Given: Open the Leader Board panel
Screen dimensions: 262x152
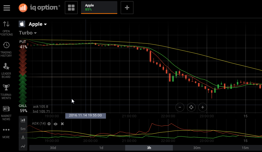Looking at the screenshot, I should coord(6,71).
